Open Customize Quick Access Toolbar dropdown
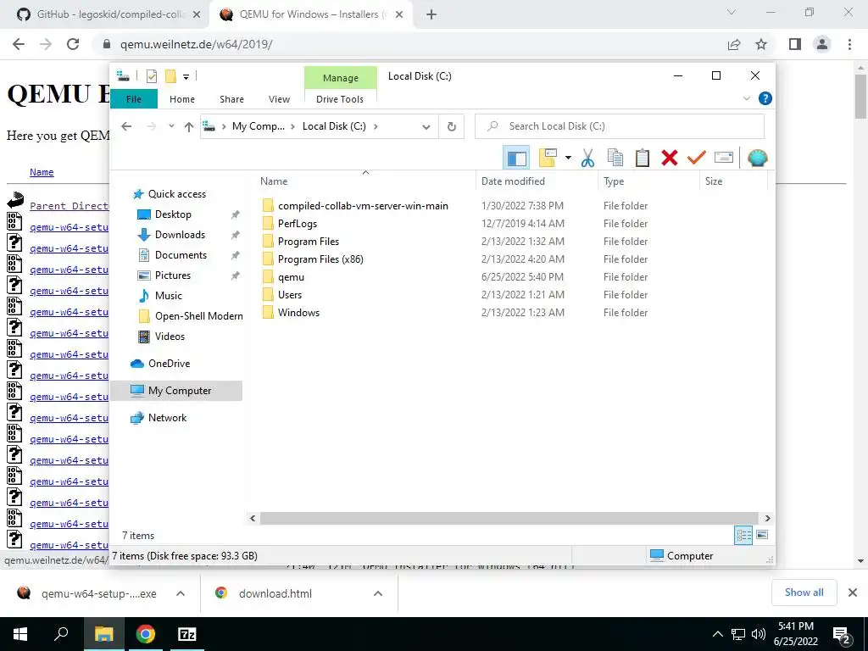868x651 pixels. tap(186, 77)
